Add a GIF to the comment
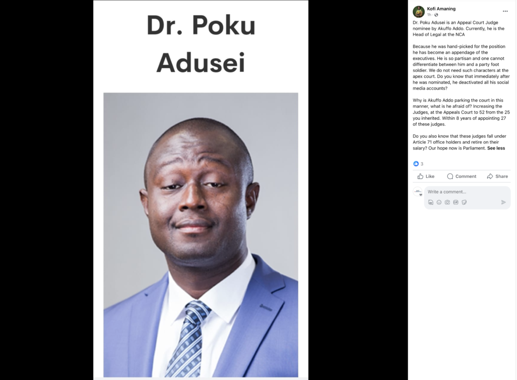Image resolution: width=517 pixels, height=380 pixels. [x=456, y=202]
